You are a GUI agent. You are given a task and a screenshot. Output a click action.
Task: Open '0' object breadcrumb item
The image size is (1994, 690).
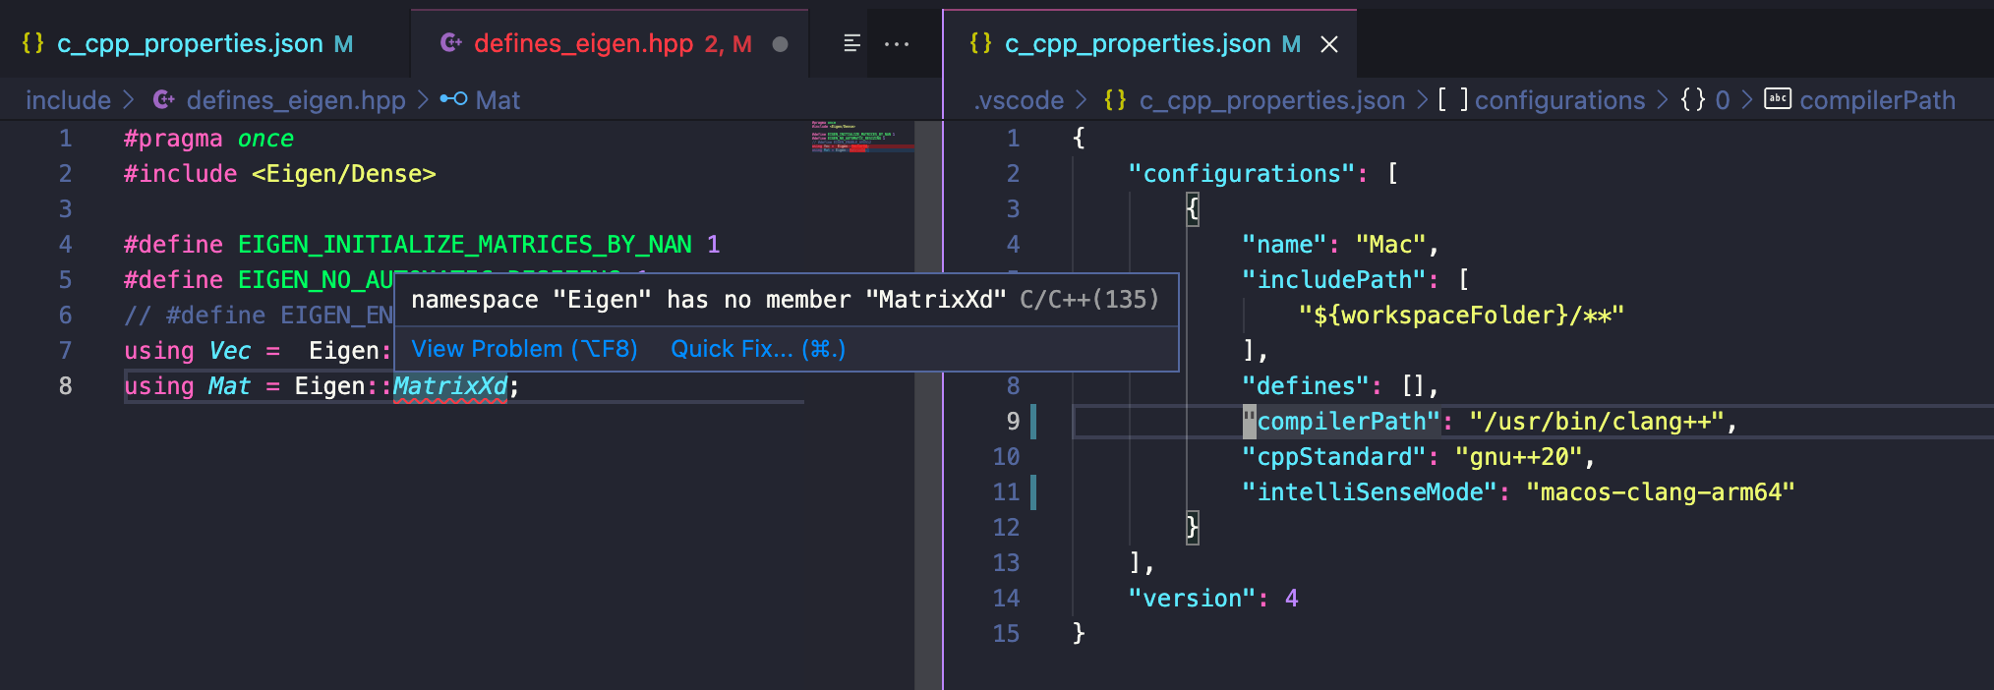[1723, 100]
